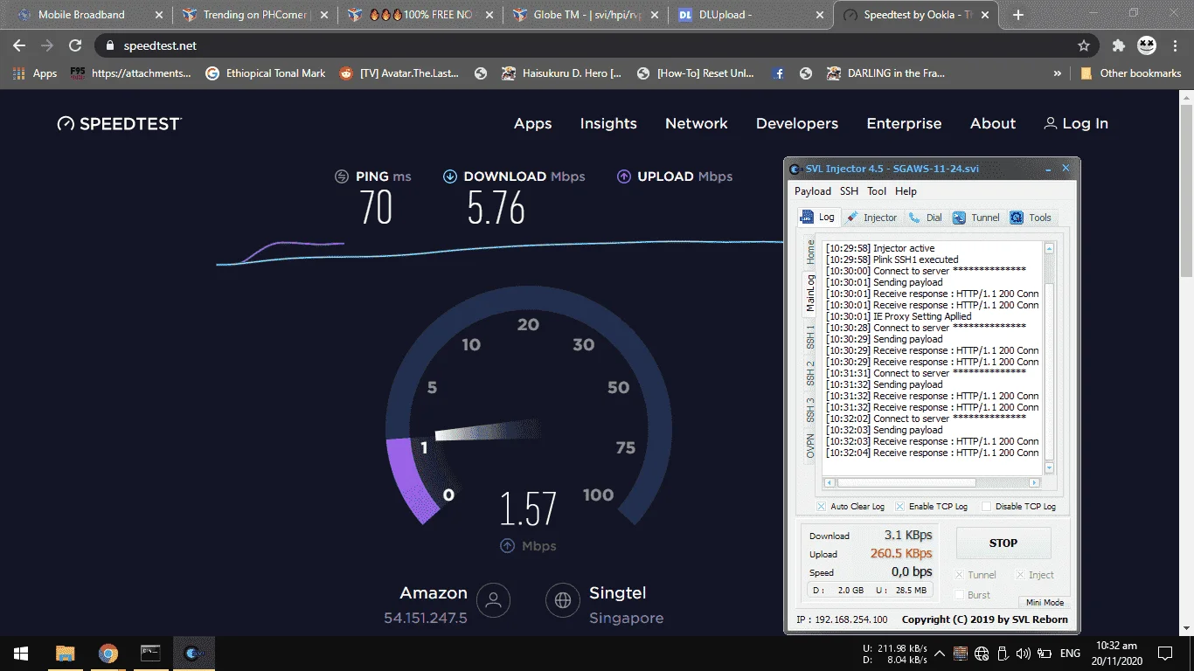Image resolution: width=1194 pixels, height=671 pixels.
Task: Click the Amazon sponsor person icon
Action: [x=493, y=600]
